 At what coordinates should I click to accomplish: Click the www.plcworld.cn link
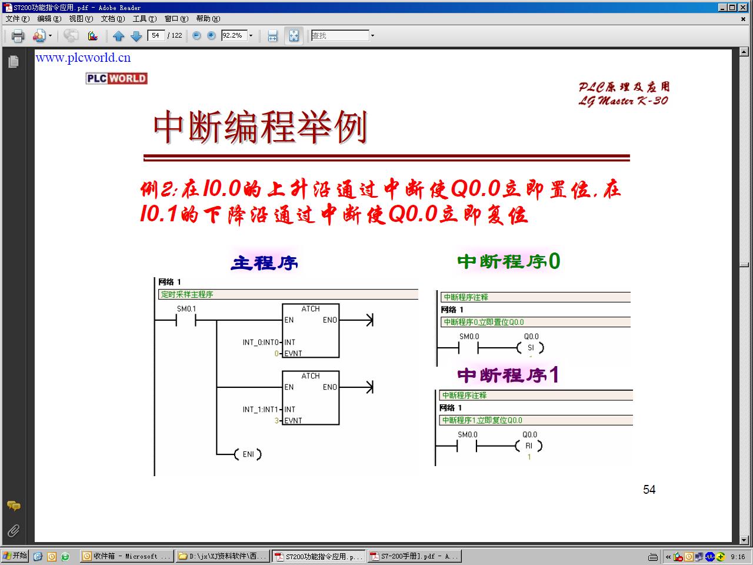pyautogui.click(x=83, y=58)
